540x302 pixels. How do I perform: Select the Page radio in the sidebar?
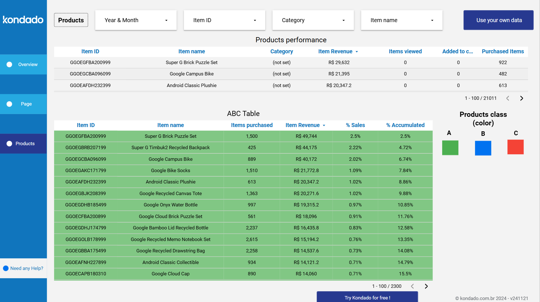pyautogui.click(x=10, y=104)
